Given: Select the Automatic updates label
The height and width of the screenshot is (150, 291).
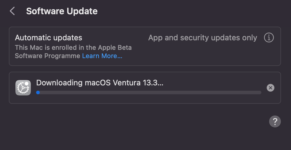Looking at the screenshot, I should point(48,38).
